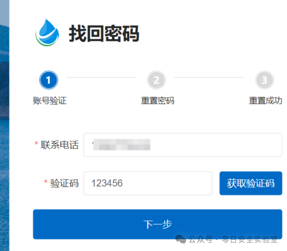Viewport: 287px width, 251px height.
Task: Click the 找回密码 page title
Action: point(104,33)
